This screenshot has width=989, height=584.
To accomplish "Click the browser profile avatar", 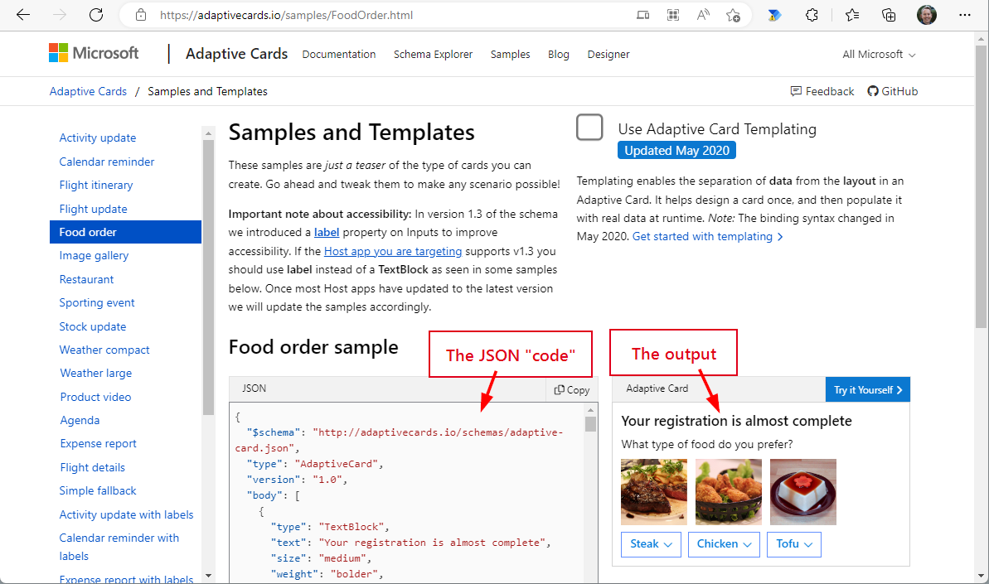I will coord(926,14).
